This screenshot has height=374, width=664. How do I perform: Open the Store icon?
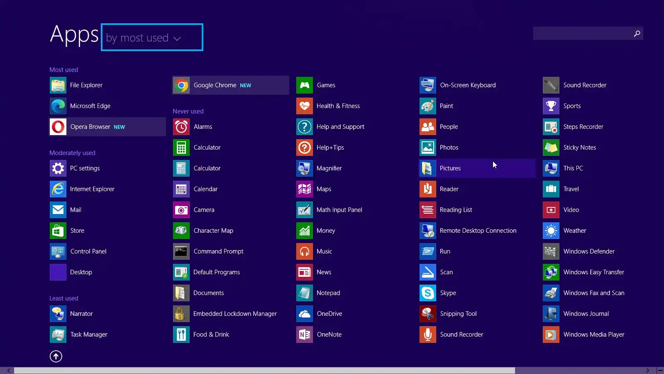pos(58,231)
